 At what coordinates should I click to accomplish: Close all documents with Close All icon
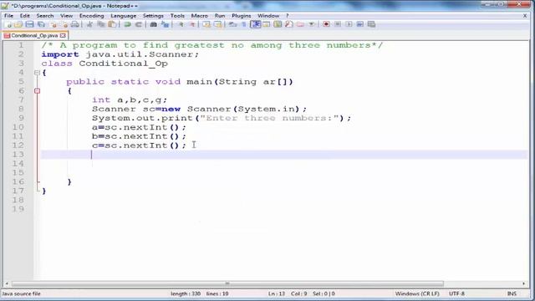(64, 24)
